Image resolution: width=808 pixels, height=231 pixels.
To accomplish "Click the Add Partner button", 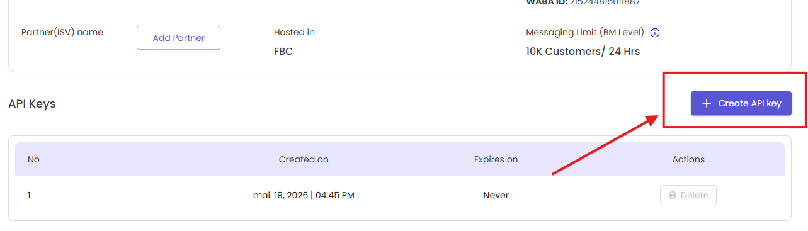I will 178,38.
